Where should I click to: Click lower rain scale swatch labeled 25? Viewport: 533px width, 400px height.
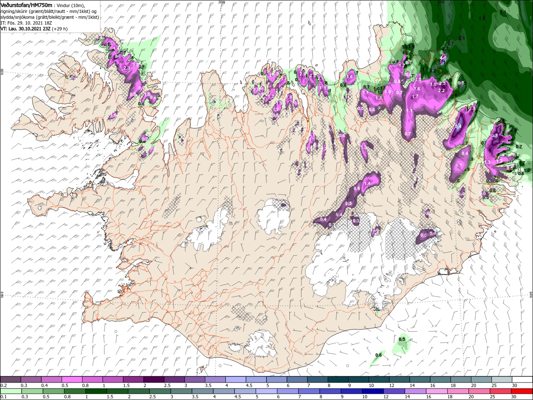click(501, 391)
